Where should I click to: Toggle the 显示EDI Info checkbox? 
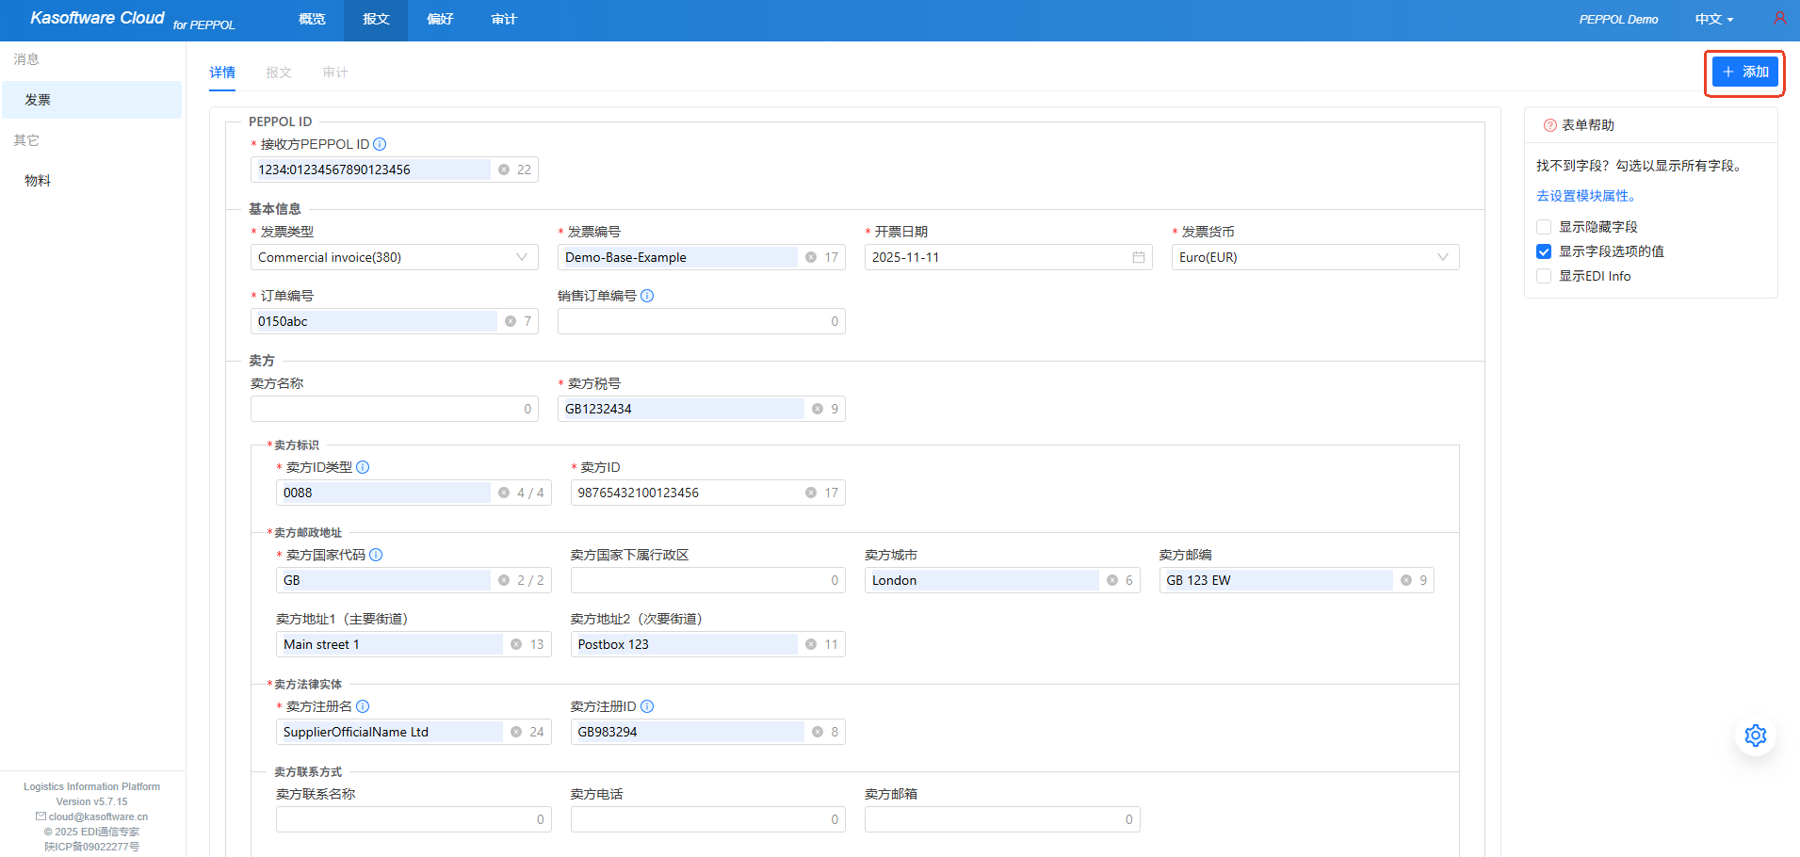point(1544,276)
